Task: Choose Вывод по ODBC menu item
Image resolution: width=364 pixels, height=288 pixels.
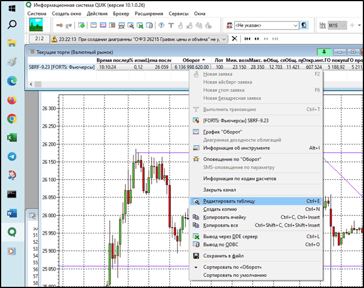Action: (x=256, y=244)
